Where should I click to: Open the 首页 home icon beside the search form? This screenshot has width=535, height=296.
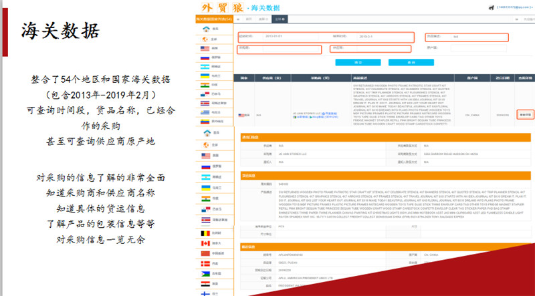point(206,29)
